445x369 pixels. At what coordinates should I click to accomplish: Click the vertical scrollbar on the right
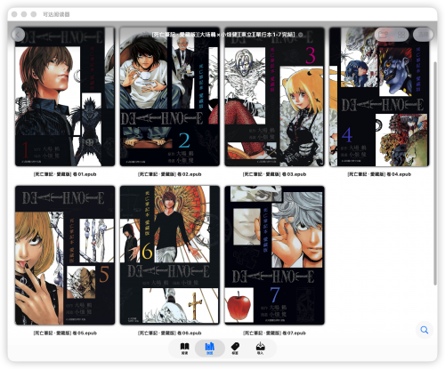(x=435, y=173)
